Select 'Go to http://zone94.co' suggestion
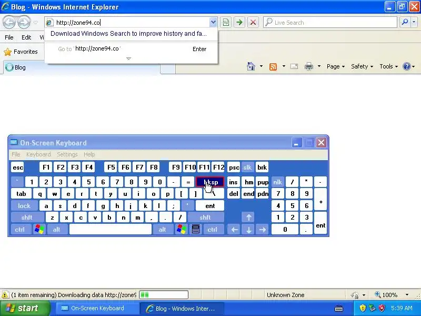The width and height of the screenshot is (421, 316). 131,49
